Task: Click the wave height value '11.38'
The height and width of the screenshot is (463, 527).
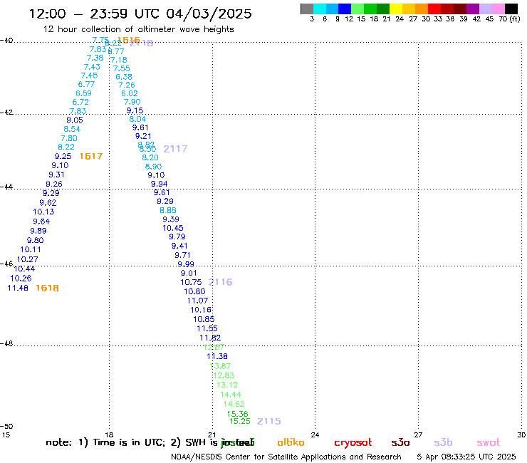Action: [x=217, y=356]
